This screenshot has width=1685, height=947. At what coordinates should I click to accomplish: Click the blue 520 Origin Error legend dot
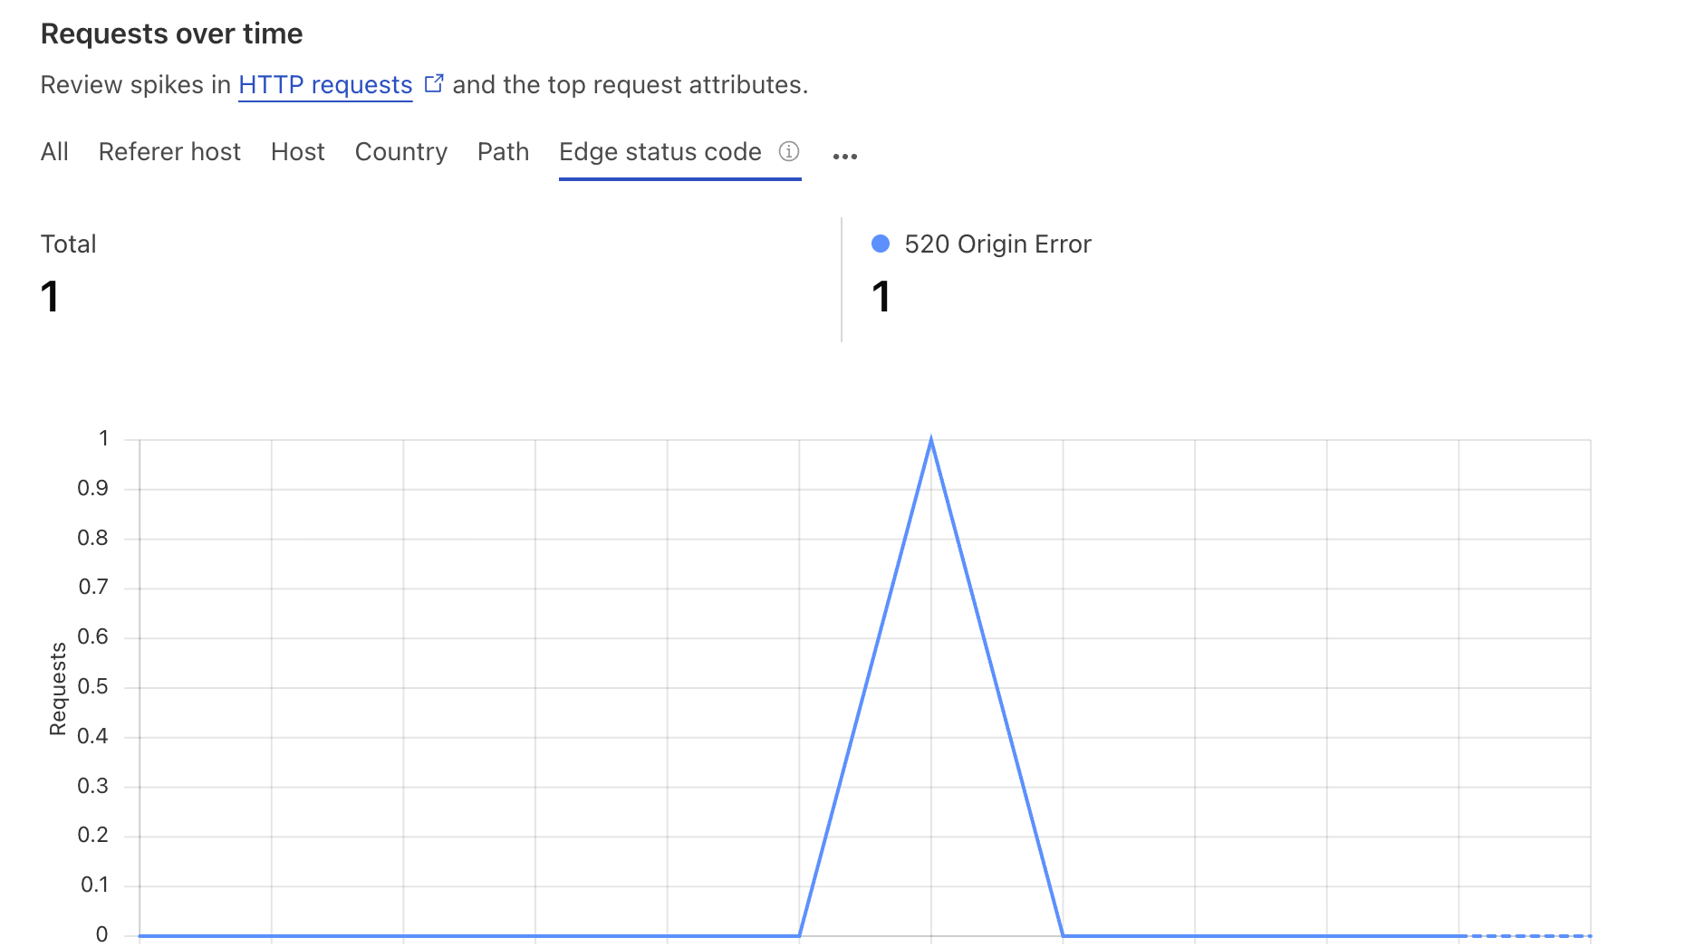880,244
